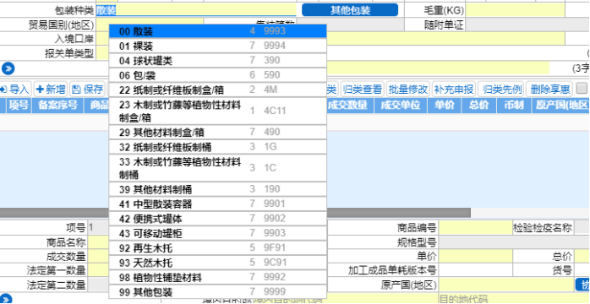Click the 批量修改 batch edit button
Screen dimensions: 590x304
408,89
